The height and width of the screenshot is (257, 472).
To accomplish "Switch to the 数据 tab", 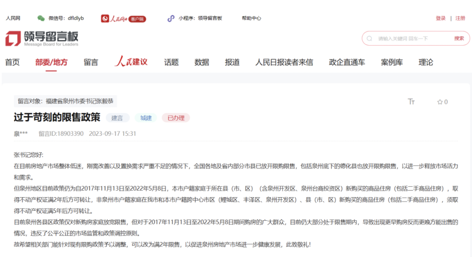I will [202, 63].
